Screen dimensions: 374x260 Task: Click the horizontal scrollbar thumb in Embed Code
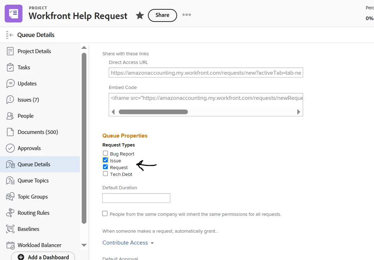[x=153, y=112]
